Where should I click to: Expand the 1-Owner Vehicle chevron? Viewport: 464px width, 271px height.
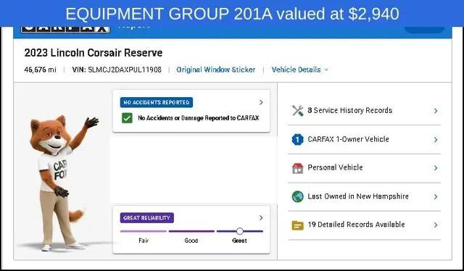pyautogui.click(x=436, y=139)
